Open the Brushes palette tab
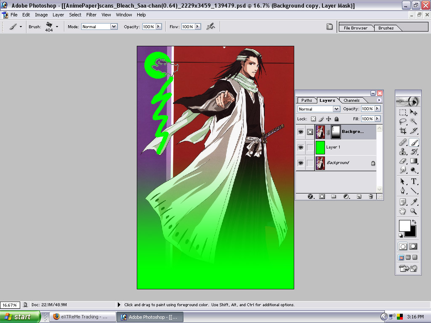 coord(386,28)
